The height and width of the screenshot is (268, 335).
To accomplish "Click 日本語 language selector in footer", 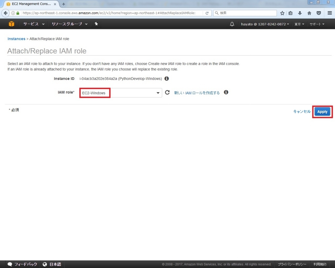I will (55, 264).
